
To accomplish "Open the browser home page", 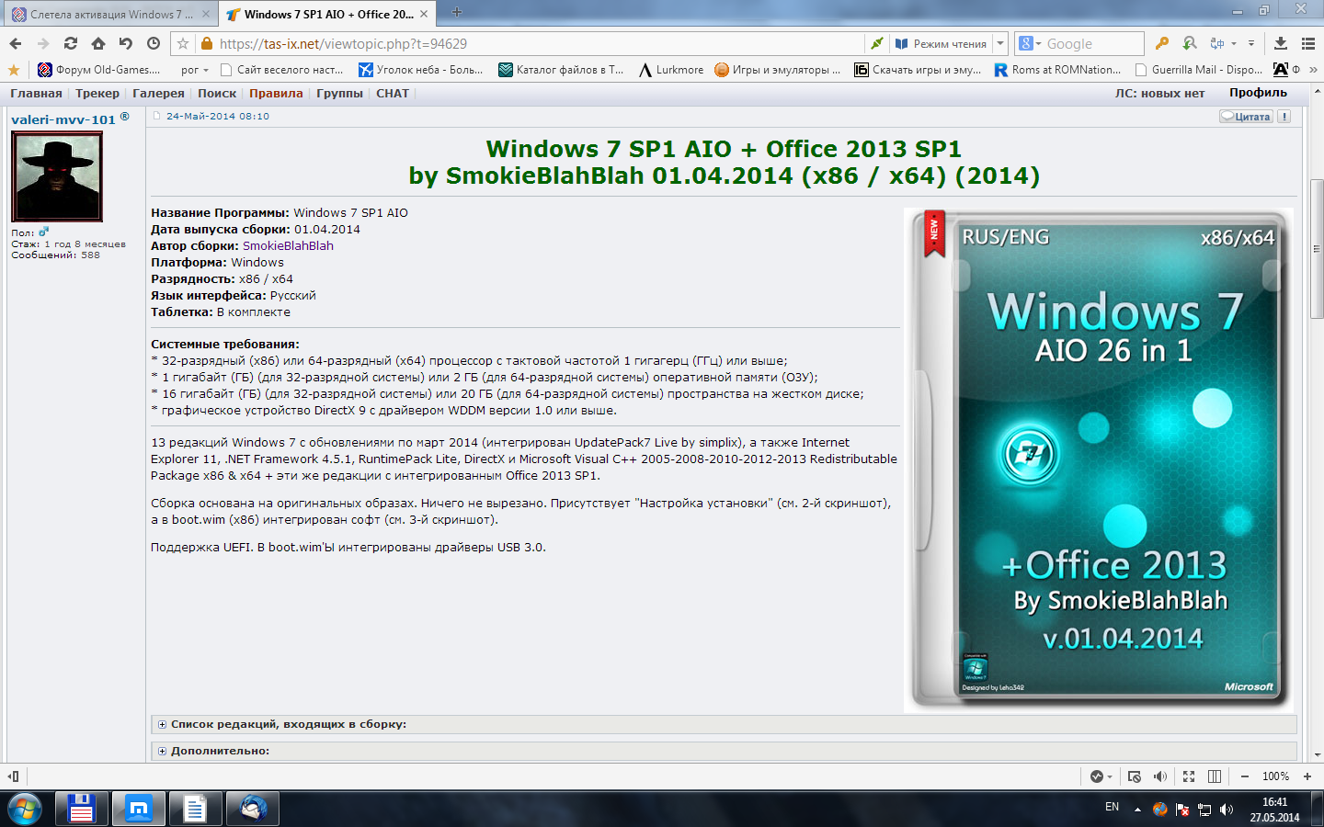I will 98,43.
